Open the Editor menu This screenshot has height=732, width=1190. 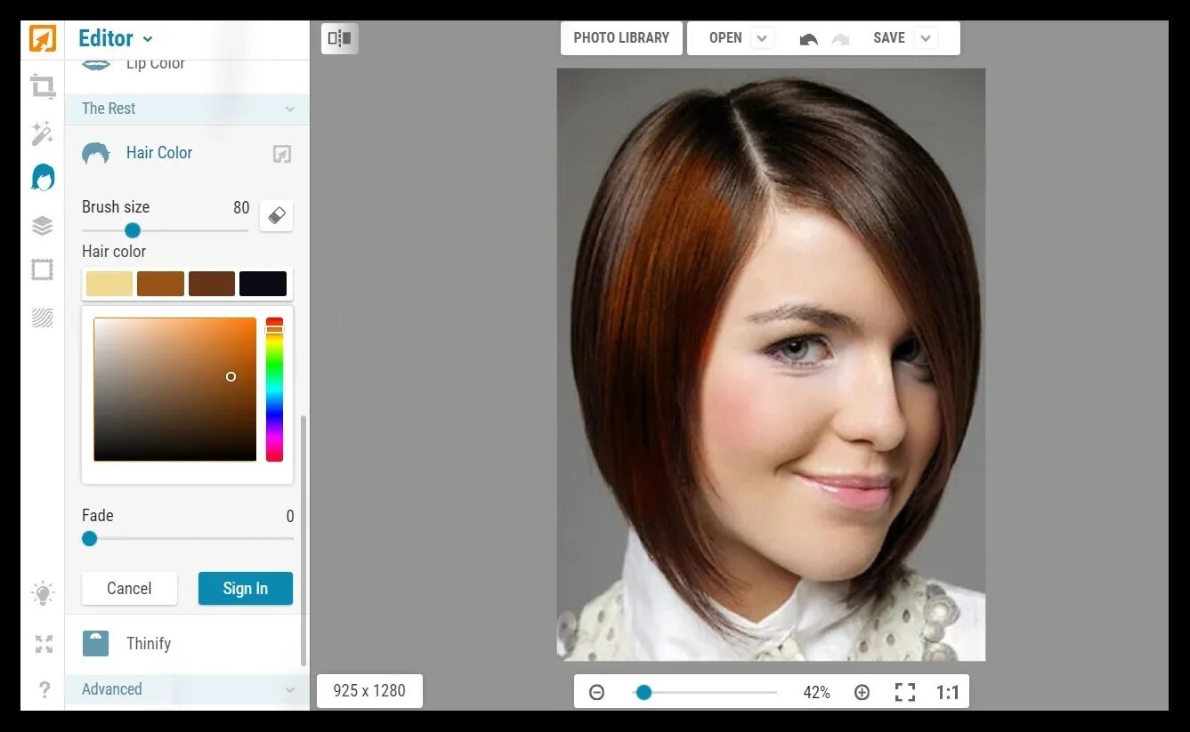[115, 38]
